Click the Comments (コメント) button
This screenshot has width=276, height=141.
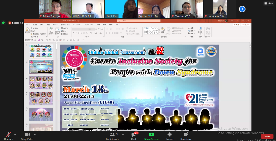(x=245, y=25)
